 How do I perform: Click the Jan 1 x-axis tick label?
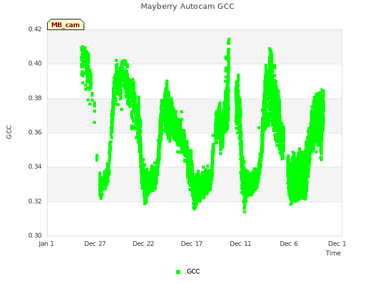pyautogui.click(x=46, y=243)
